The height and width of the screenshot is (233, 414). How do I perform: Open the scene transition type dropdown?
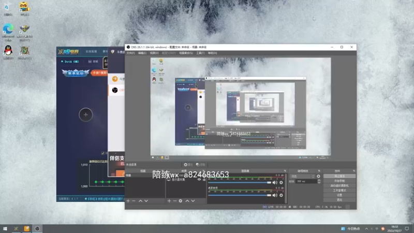302,176
